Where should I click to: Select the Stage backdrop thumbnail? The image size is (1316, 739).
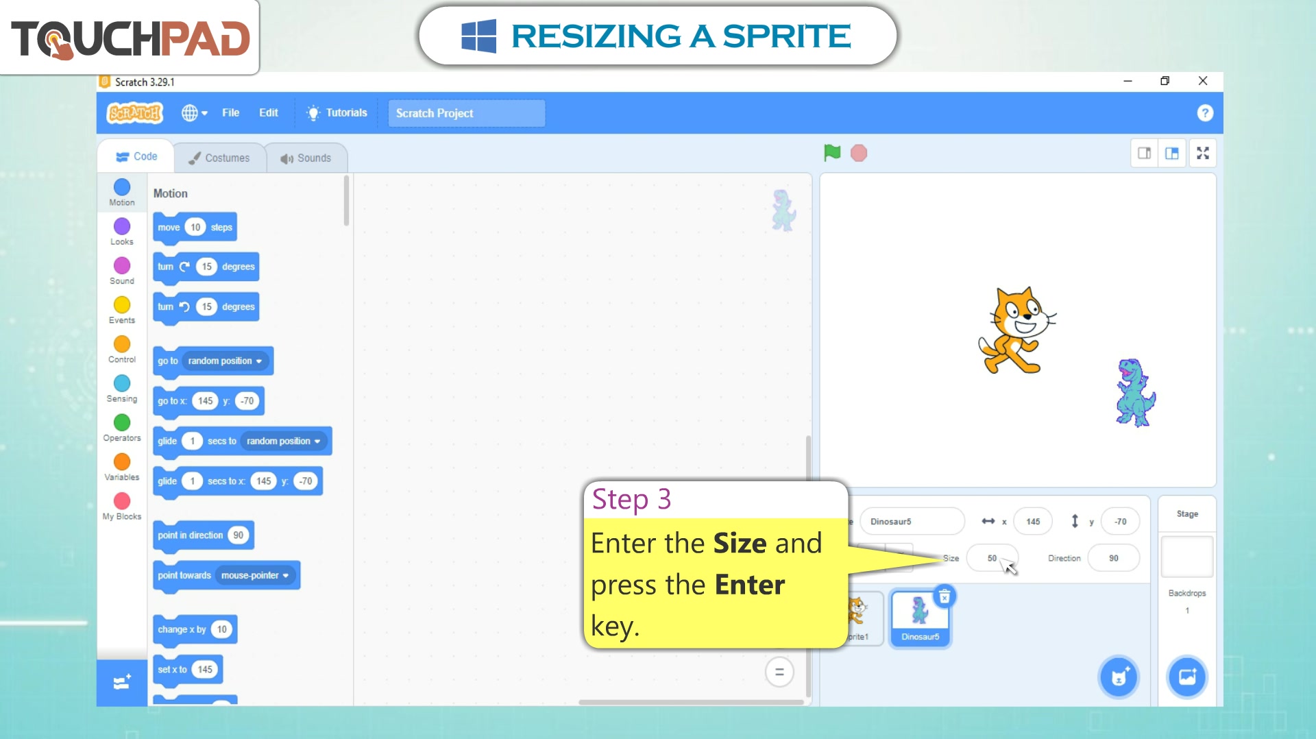click(x=1187, y=557)
